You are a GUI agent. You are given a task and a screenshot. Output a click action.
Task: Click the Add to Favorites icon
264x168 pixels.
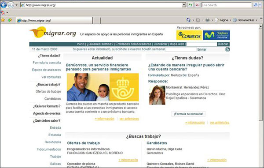[10, 20]
